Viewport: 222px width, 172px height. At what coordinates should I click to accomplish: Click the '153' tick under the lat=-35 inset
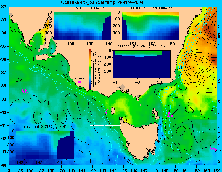pos(171,44)
